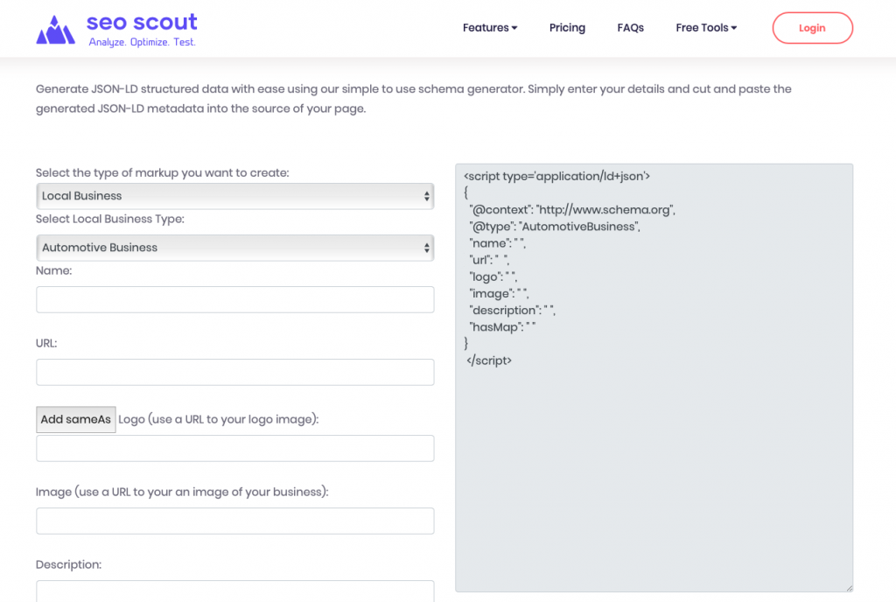Click the SEO Scout mountain logo icon
Image resolution: width=896 pixels, height=602 pixels.
[x=56, y=30]
